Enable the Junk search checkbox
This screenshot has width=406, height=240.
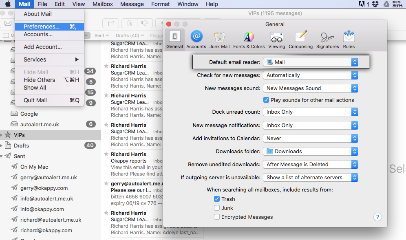coord(217,208)
